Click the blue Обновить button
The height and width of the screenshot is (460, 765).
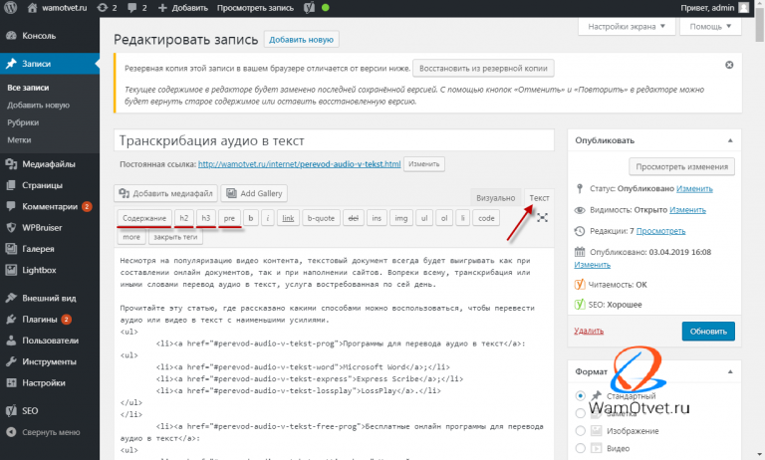pos(708,330)
